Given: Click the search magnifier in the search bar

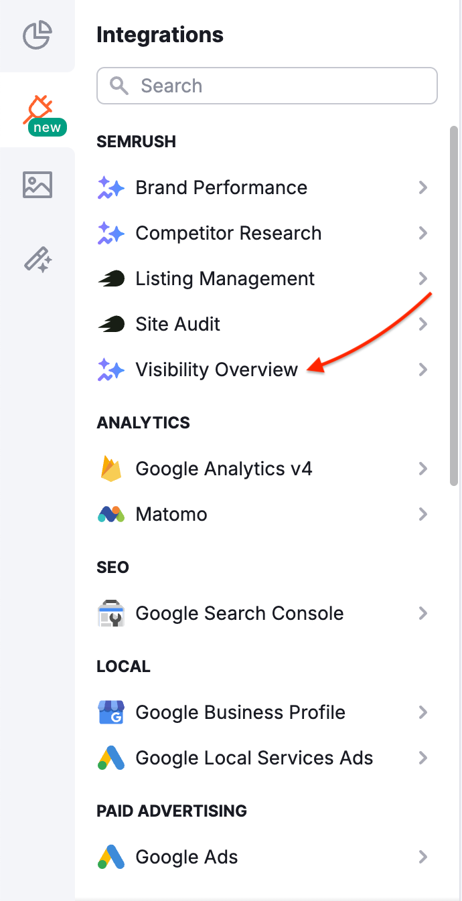Looking at the screenshot, I should 119,86.
